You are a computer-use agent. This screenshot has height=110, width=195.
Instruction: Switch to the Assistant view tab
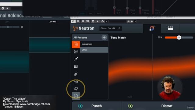pos(152,28)
